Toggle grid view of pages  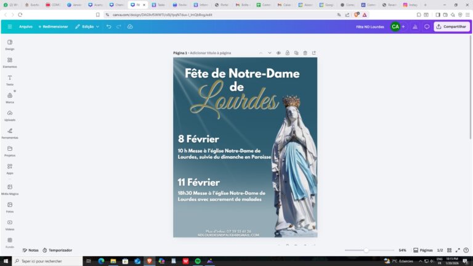coord(449,250)
